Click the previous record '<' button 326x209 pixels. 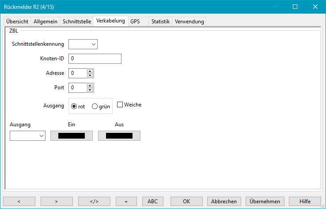[19, 201]
